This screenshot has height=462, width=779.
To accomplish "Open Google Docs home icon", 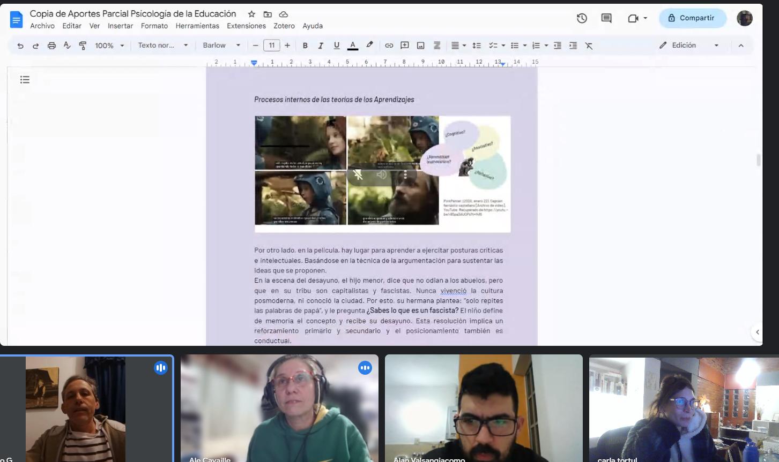I will [16, 19].
